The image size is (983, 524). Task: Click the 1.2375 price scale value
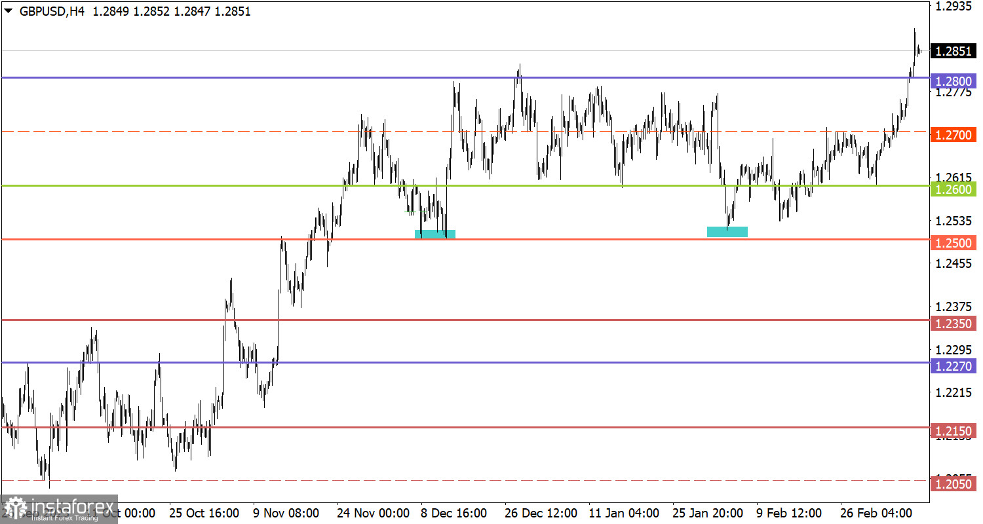pyautogui.click(x=954, y=307)
